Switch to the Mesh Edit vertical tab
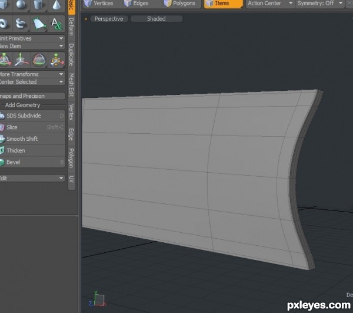The height and width of the screenshot is (313, 353). coord(71,85)
